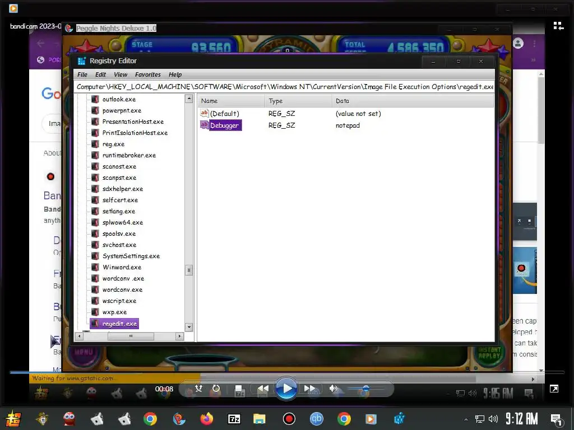Click the system tray volume icon
The image size is (574, 430).
coord(493,419)
